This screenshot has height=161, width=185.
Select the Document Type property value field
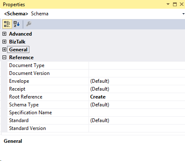[x=137, y=65]
